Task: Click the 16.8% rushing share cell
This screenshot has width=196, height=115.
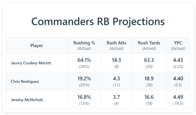Action: tap(84, 100)
